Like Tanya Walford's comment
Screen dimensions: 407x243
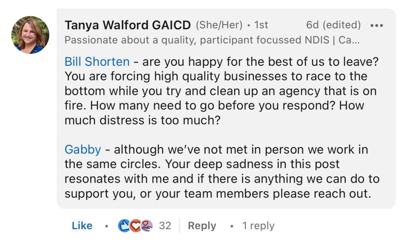click(82, 226)
